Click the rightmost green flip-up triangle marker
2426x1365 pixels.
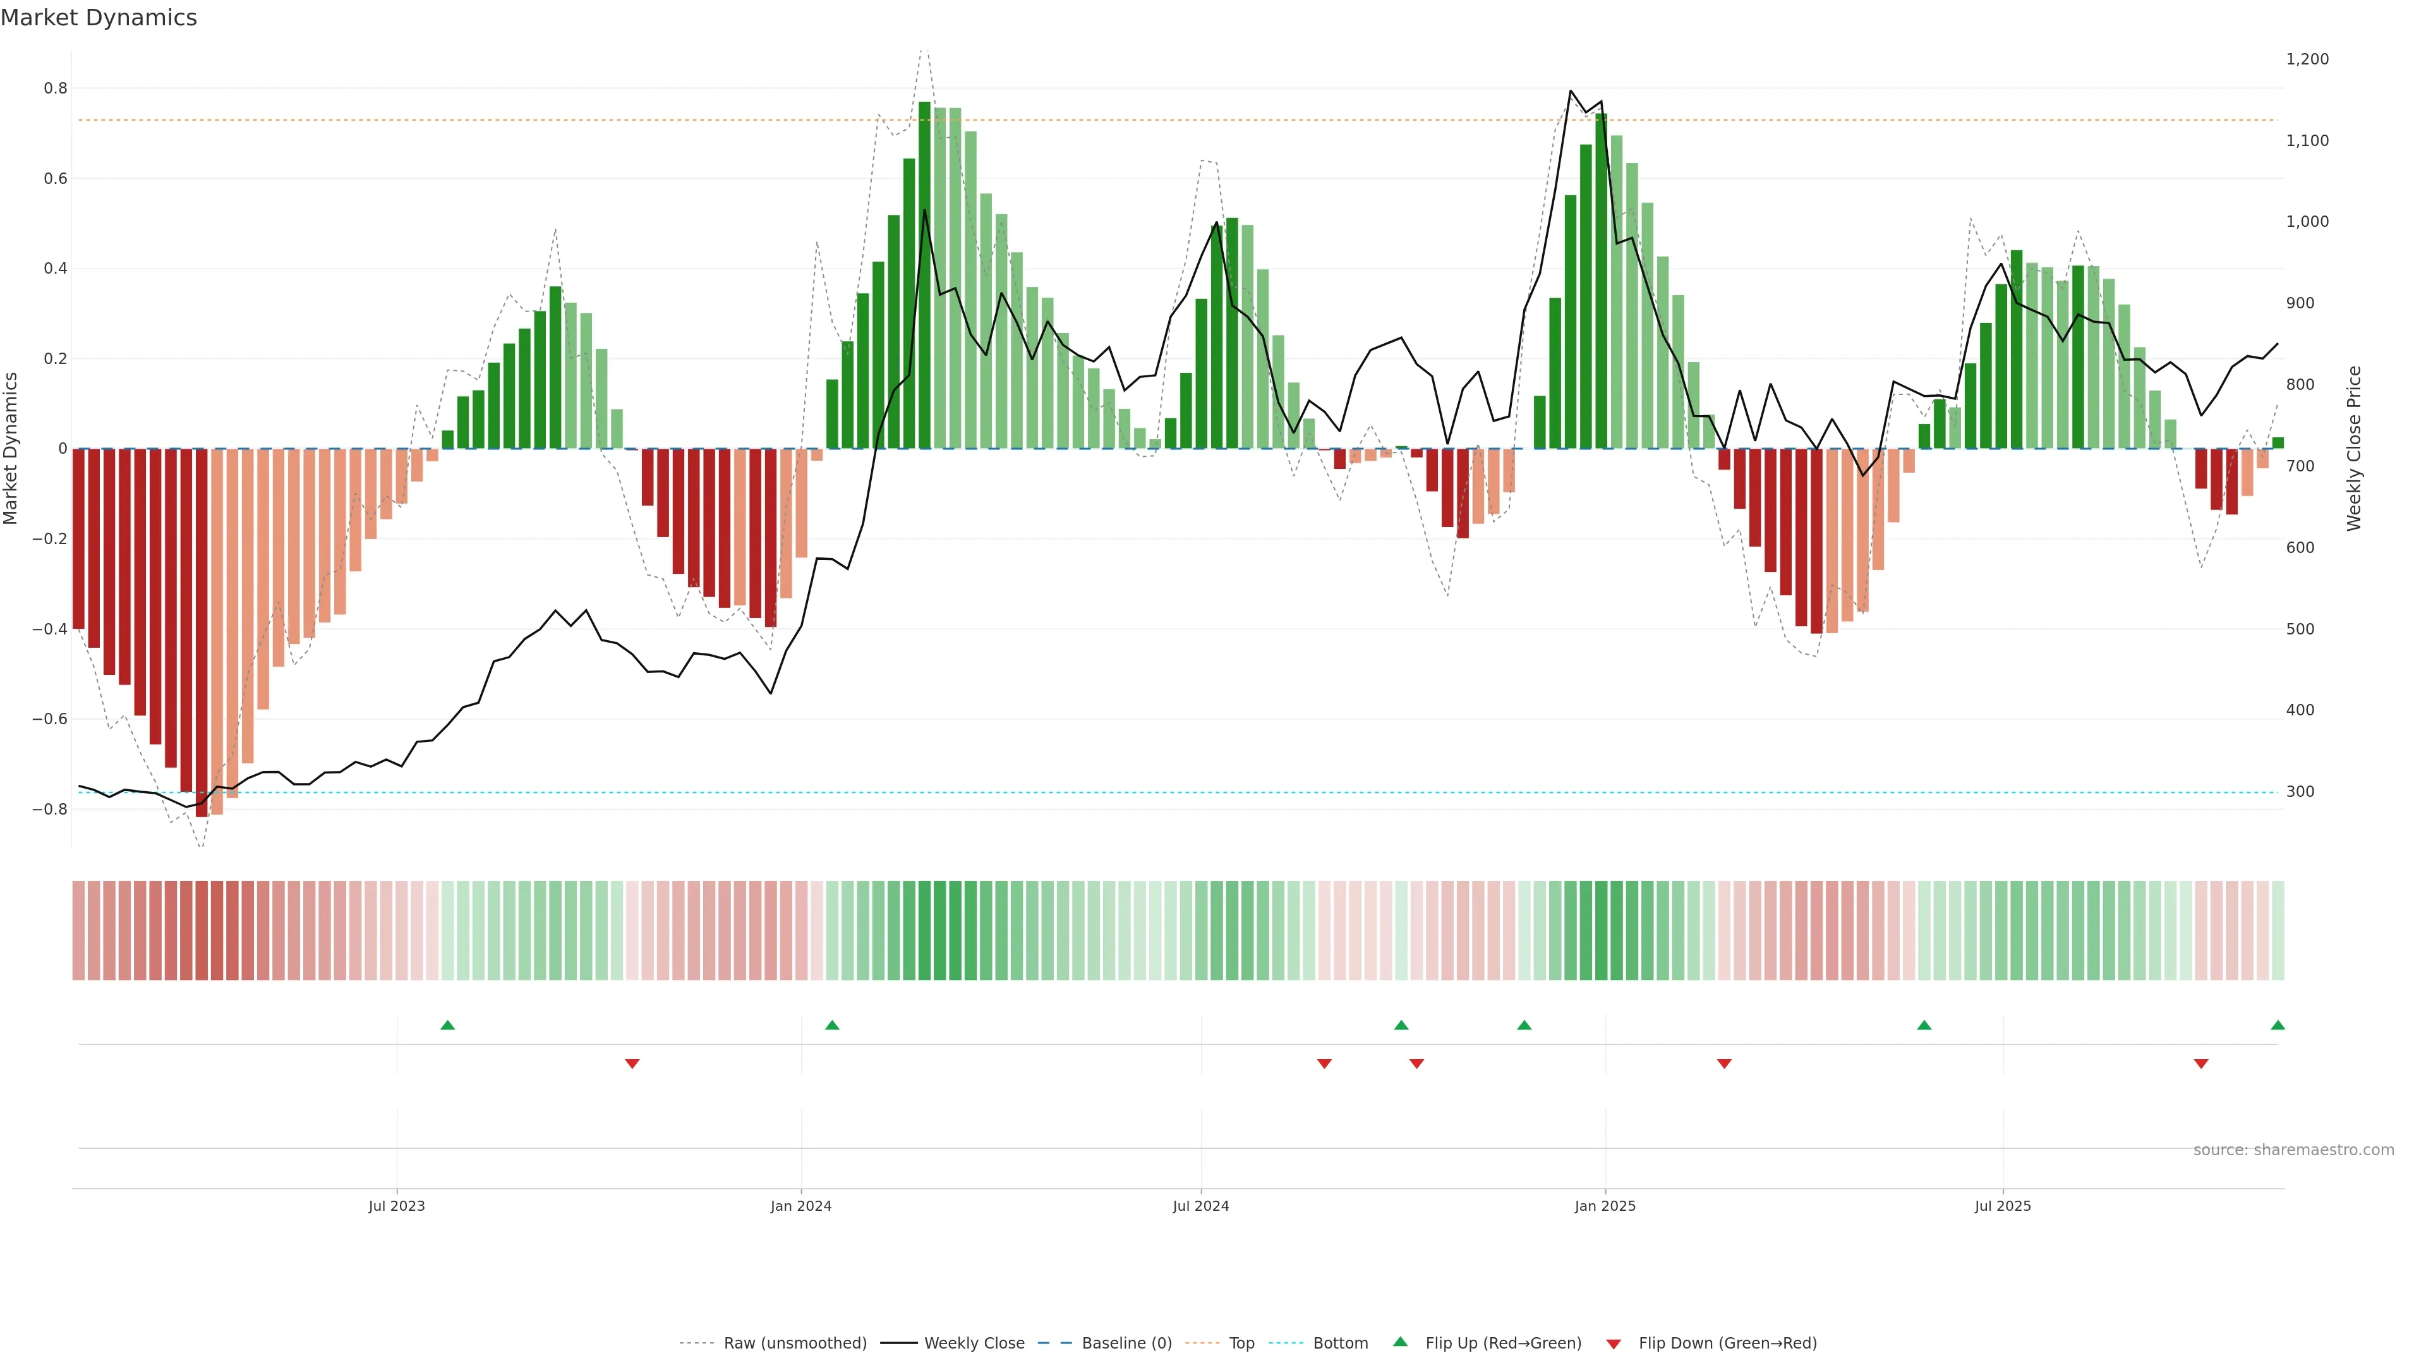(x=2277, y=1025)
